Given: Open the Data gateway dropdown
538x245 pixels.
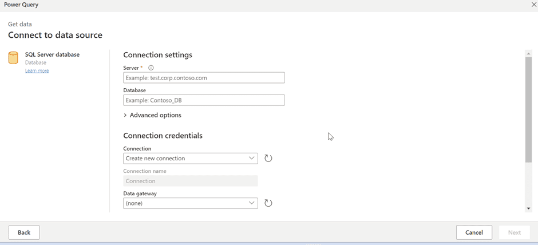Looking at the screenshot, I should coord(191,203).
